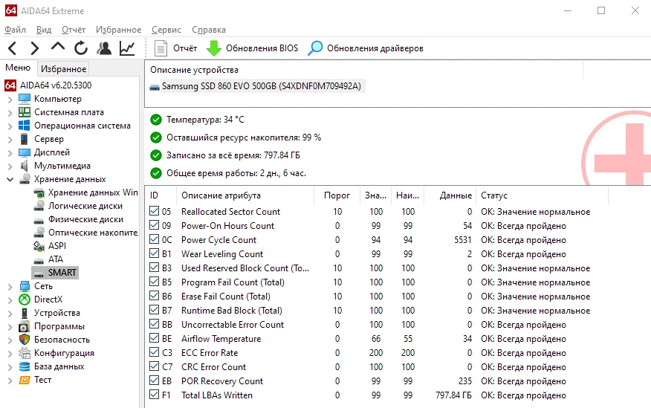The height and width of the screenshot is (408, 651).
Task: Select the Компьютер tree icon
Action: 25,99
